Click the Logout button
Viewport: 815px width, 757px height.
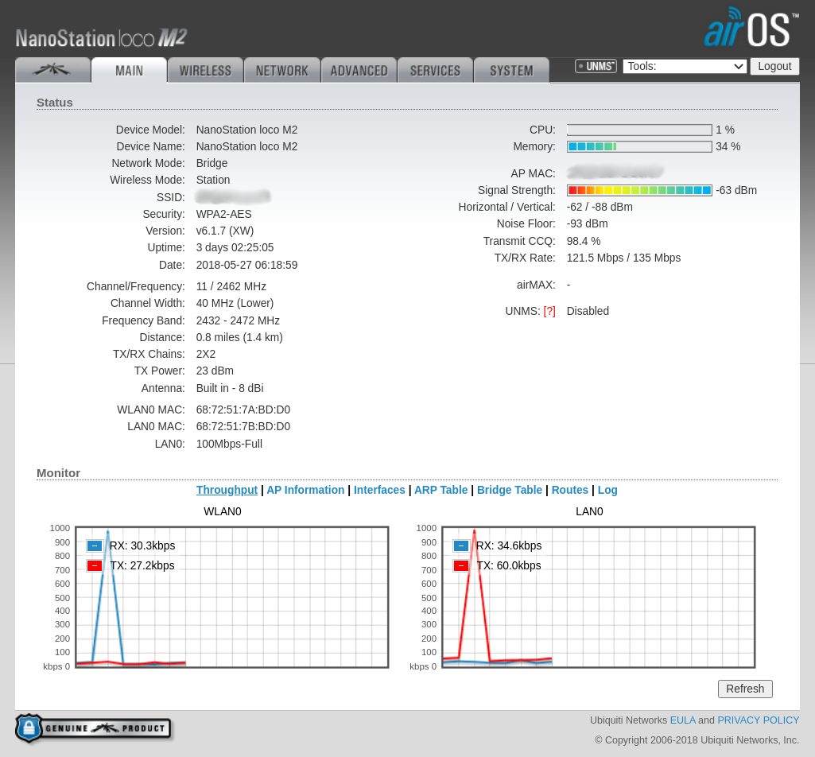click(x=774, y=66)
